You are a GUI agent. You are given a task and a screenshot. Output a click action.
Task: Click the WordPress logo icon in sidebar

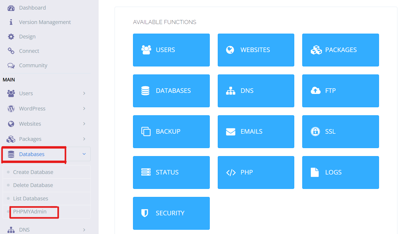pos(11,109)
